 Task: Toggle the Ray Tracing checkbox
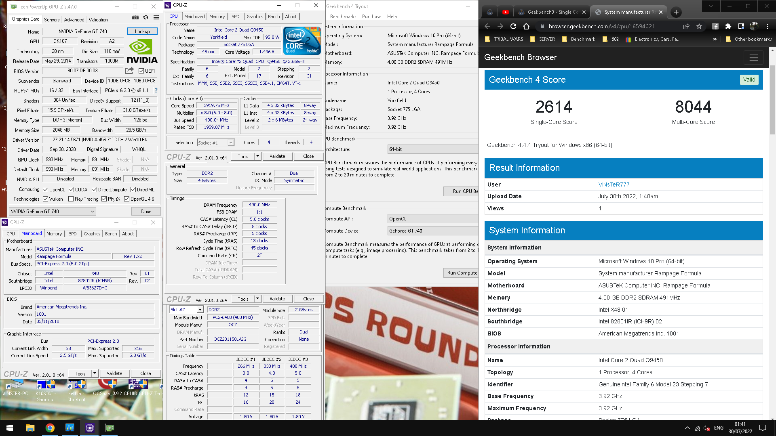click(x=71, y=199)
